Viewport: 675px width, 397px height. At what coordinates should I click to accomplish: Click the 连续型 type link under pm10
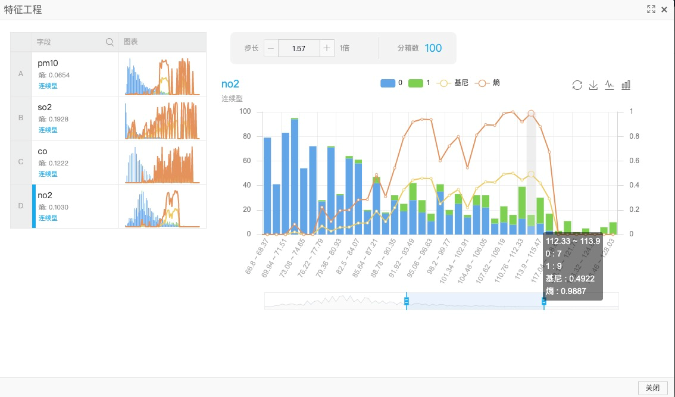48,86
